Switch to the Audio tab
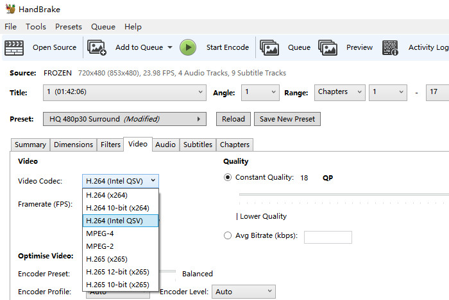 (165, 145)
